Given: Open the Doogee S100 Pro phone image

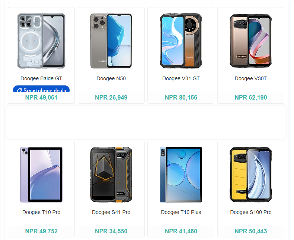Looking at the screenshot, I should 251,175.
